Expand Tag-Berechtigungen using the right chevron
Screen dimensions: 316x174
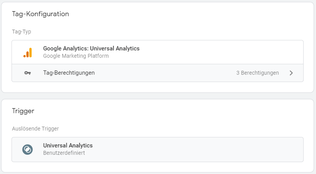tap(291, 73)
